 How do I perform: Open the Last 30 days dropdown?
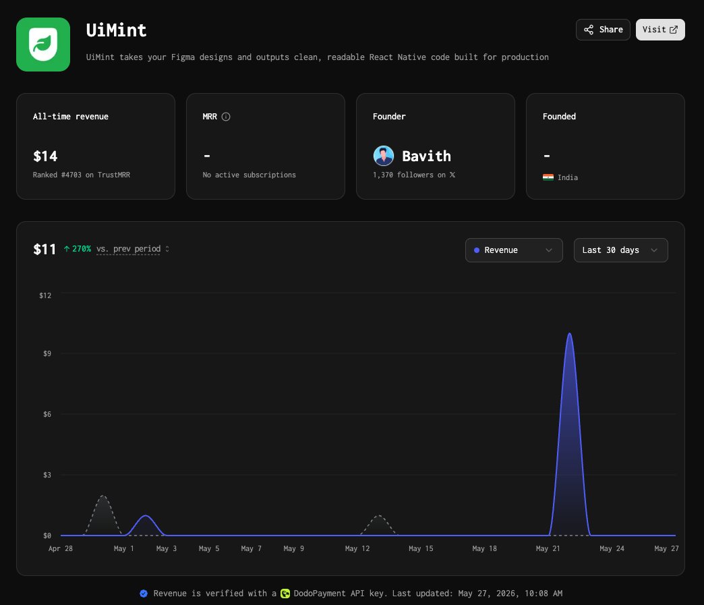click(x=620, y=250)
